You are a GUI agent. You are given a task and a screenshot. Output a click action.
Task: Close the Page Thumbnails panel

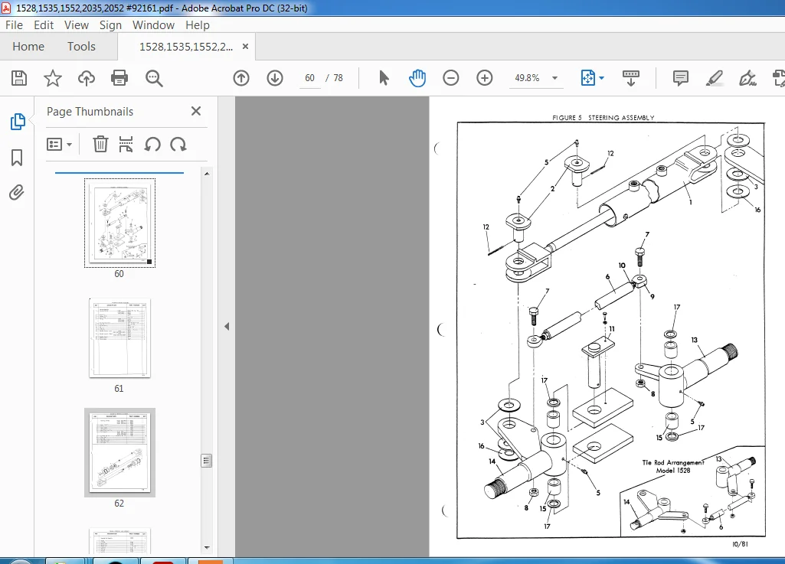[196, 111]
